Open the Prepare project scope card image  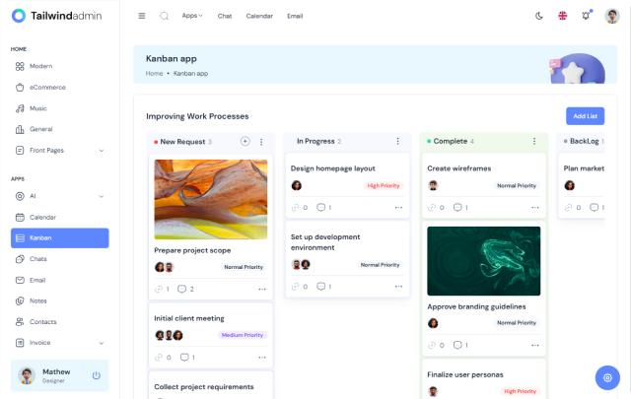click(210, 199)
